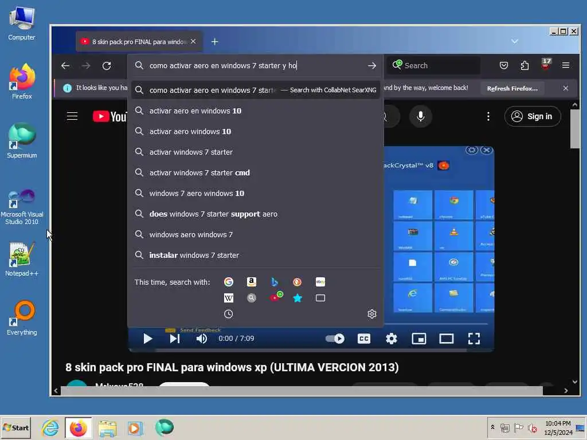Seek on the video progress bar
The width and height of the screenshot is (587, 440).
(x=311, y=350)
